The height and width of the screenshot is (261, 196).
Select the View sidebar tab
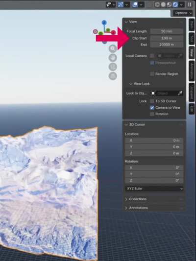[192, 52]
